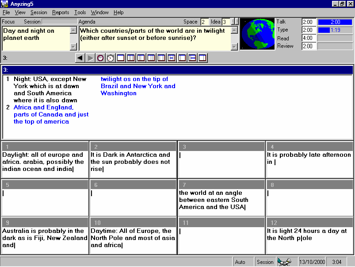Select idea 1 'Night: USA, except New York'

click(50, 89)
